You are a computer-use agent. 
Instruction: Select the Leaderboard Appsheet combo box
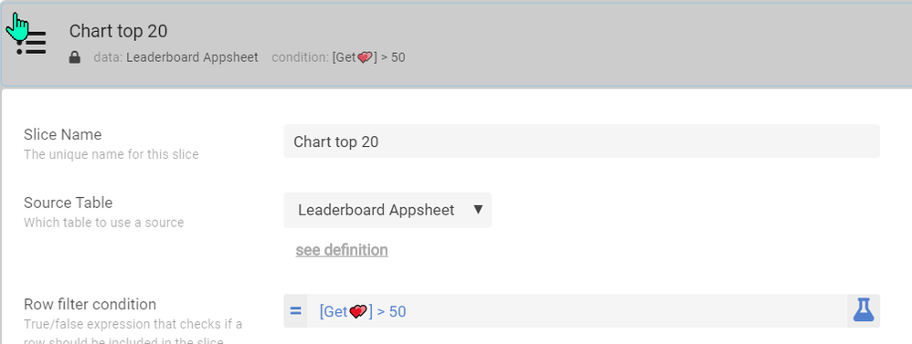click(x=387, y=210)
